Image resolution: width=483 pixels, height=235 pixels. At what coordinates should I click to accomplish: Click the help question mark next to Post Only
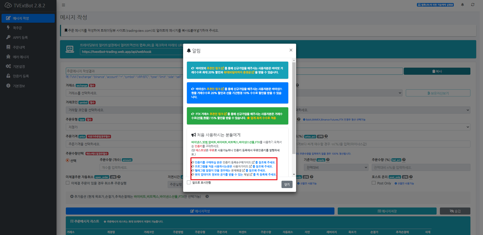(411, 177)
